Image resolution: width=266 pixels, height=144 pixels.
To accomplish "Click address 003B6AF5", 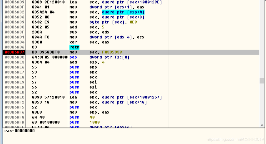I will (x=15, y=107).
